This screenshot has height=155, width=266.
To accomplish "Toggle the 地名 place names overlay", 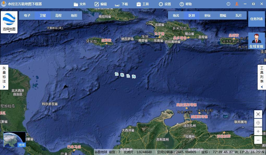I will [x=176, y=16].
